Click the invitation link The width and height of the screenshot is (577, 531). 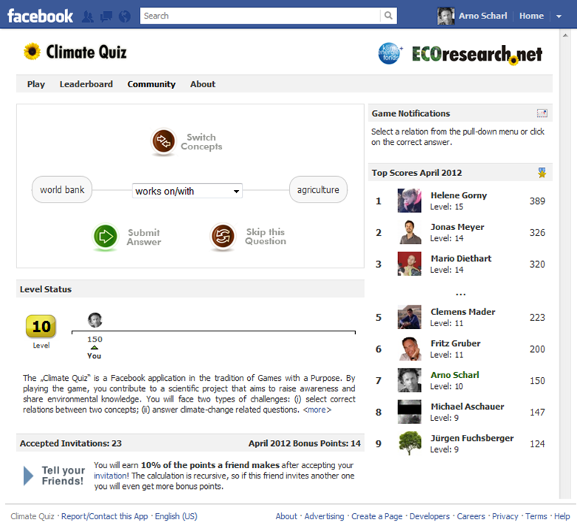(x=110, y=476)
